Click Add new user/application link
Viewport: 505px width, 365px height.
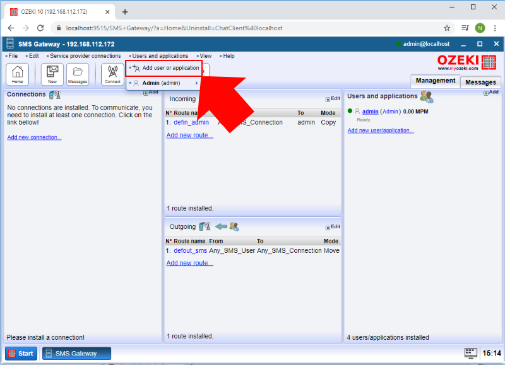[381, 130]
